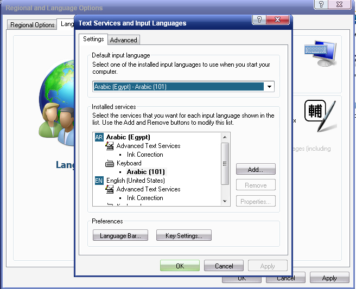
Task: Click the installed services scrollbar up arrow
Action: 225,137
